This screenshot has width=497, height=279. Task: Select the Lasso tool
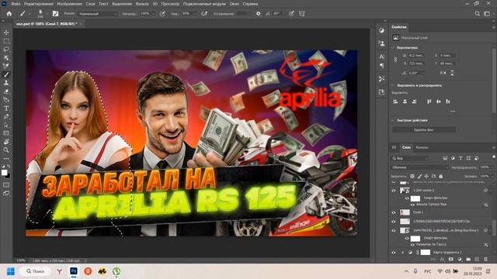pyautogui.click(x=6, y=50)
